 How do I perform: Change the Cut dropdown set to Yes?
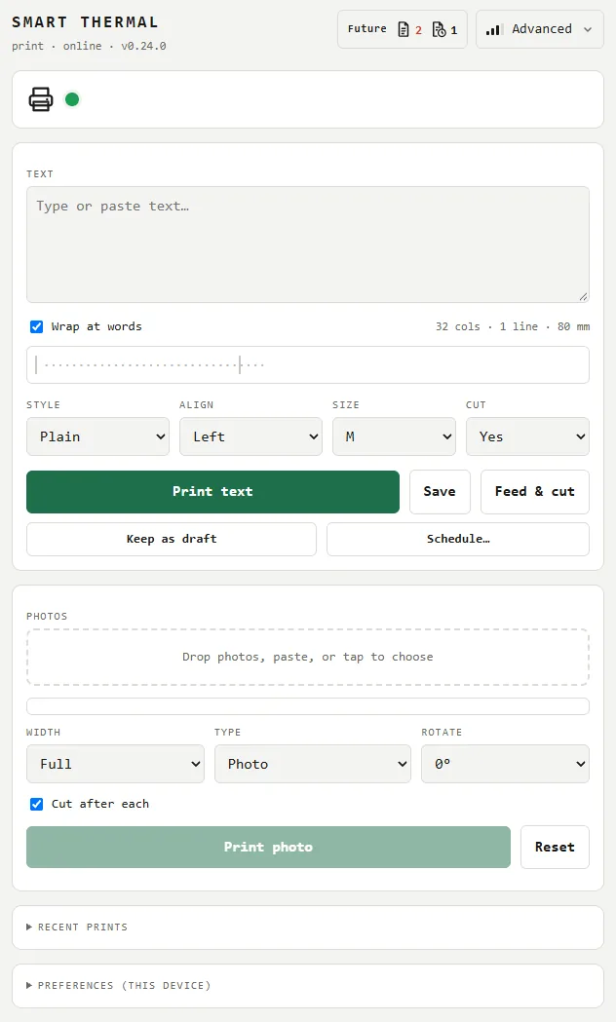pos(527,436)
